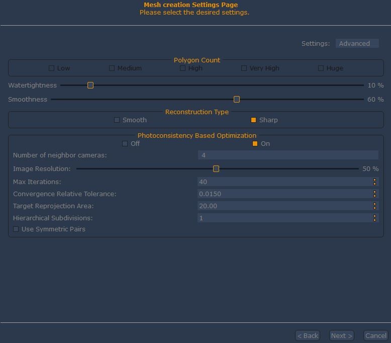Click the Hierarchical Subdivisions stepper arrows

tap(374, 218)
